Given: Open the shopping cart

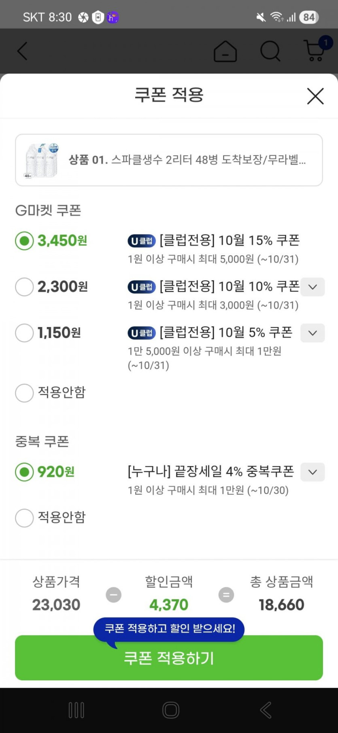Looking at the screenshot, I should coord(315,51).
